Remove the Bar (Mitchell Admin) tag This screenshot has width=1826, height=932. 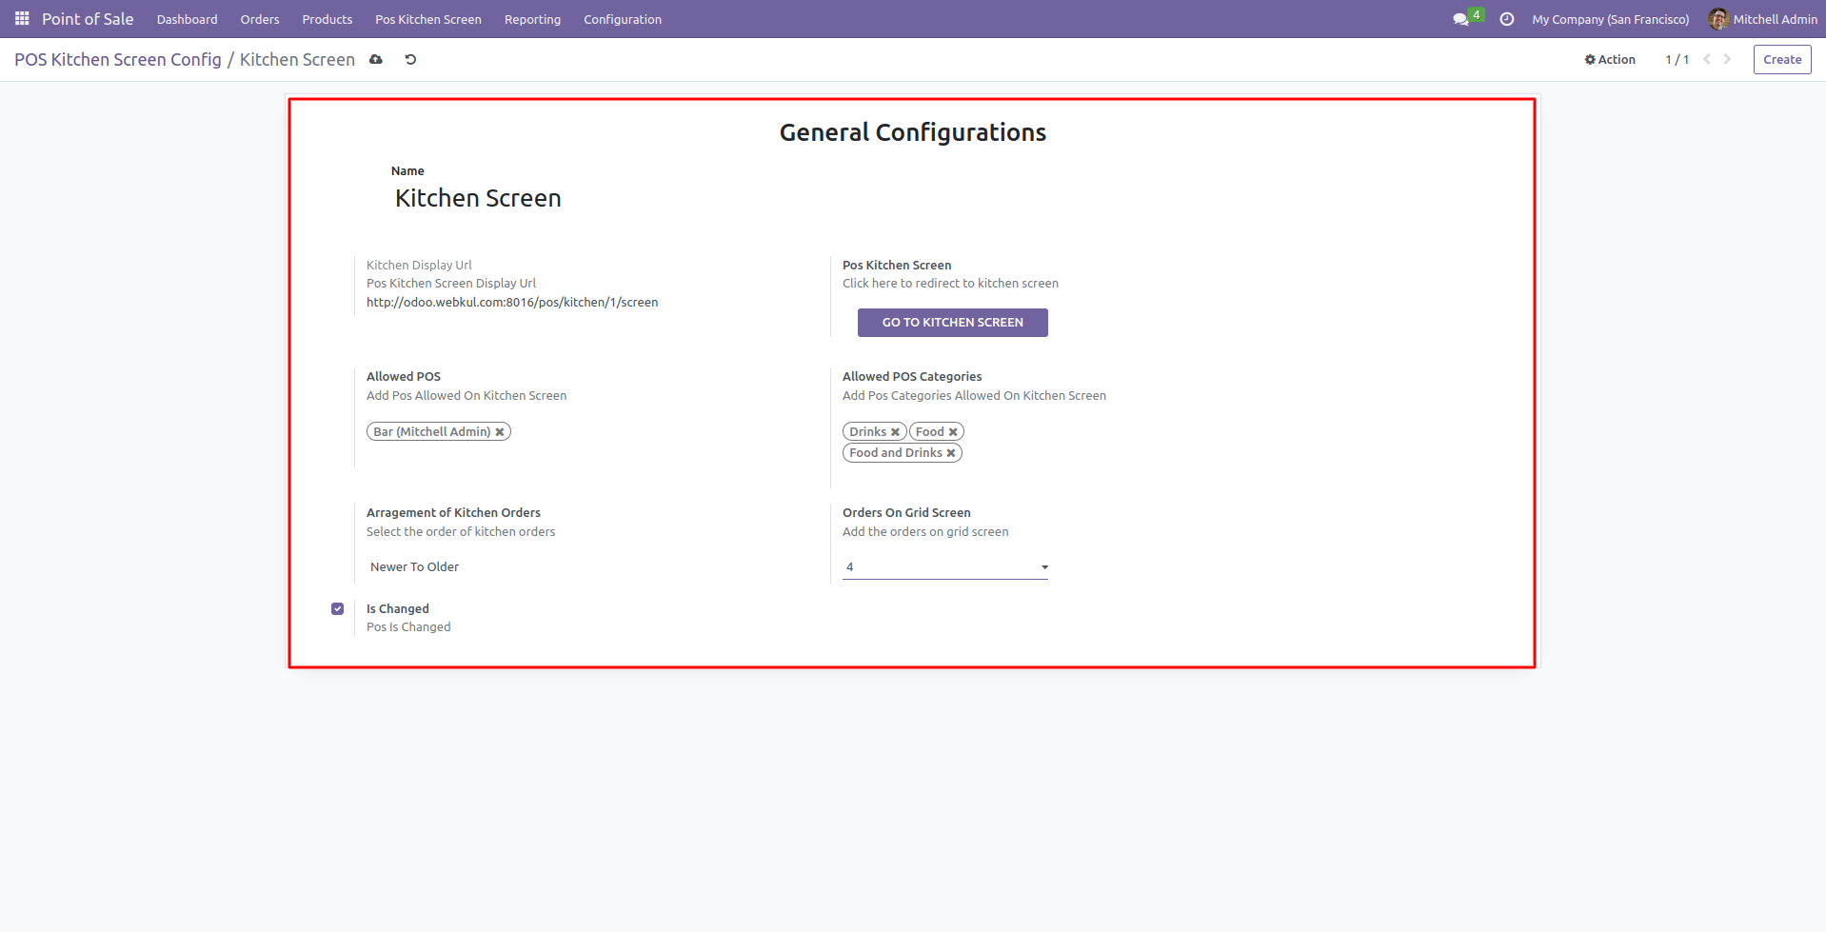500,432
